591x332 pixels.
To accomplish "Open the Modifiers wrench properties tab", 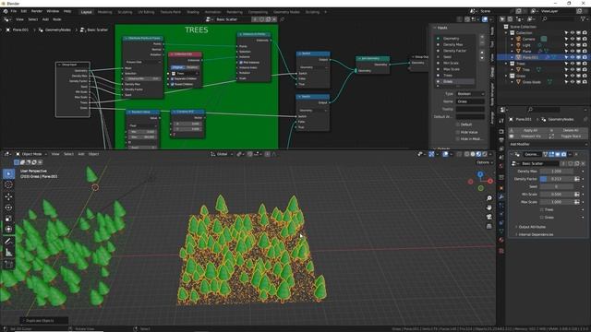I will [501, 196].
